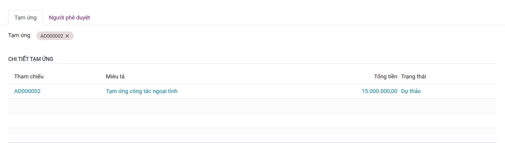The height and width of the screenshot is (143, 505).
Task: Remove the AD000002 tag with its x icon
Action: [67, 36]
